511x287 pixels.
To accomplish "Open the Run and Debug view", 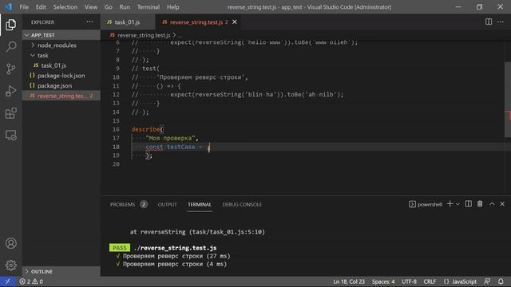I will tap(10, 91).
